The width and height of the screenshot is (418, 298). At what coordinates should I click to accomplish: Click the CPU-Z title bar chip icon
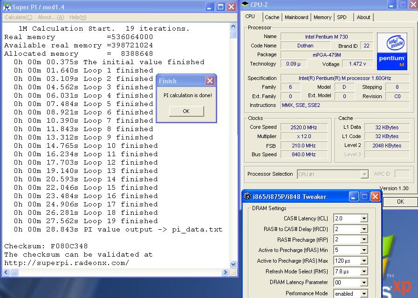[245, 4]
